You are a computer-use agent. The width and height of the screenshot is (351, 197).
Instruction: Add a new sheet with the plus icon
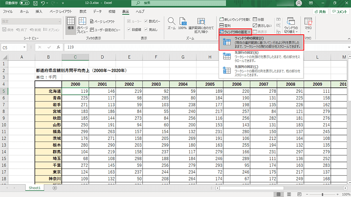(x=55, y=188)
